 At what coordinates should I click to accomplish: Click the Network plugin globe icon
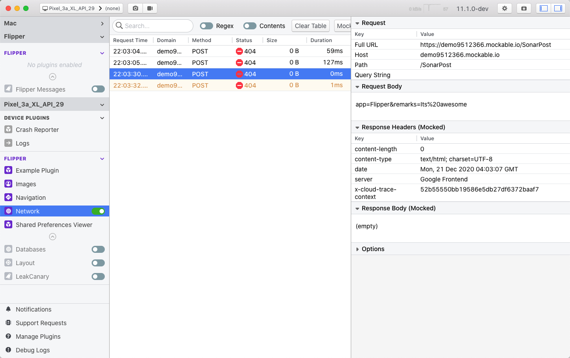(x=8, y=211)
